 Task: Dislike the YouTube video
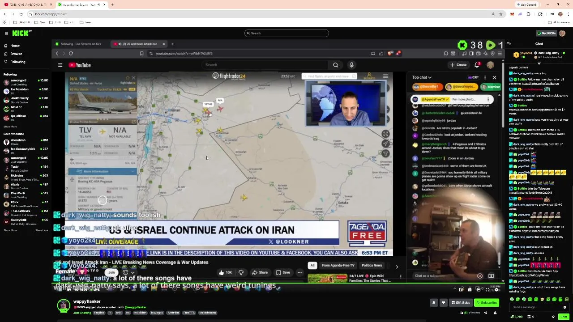(241, 272)
